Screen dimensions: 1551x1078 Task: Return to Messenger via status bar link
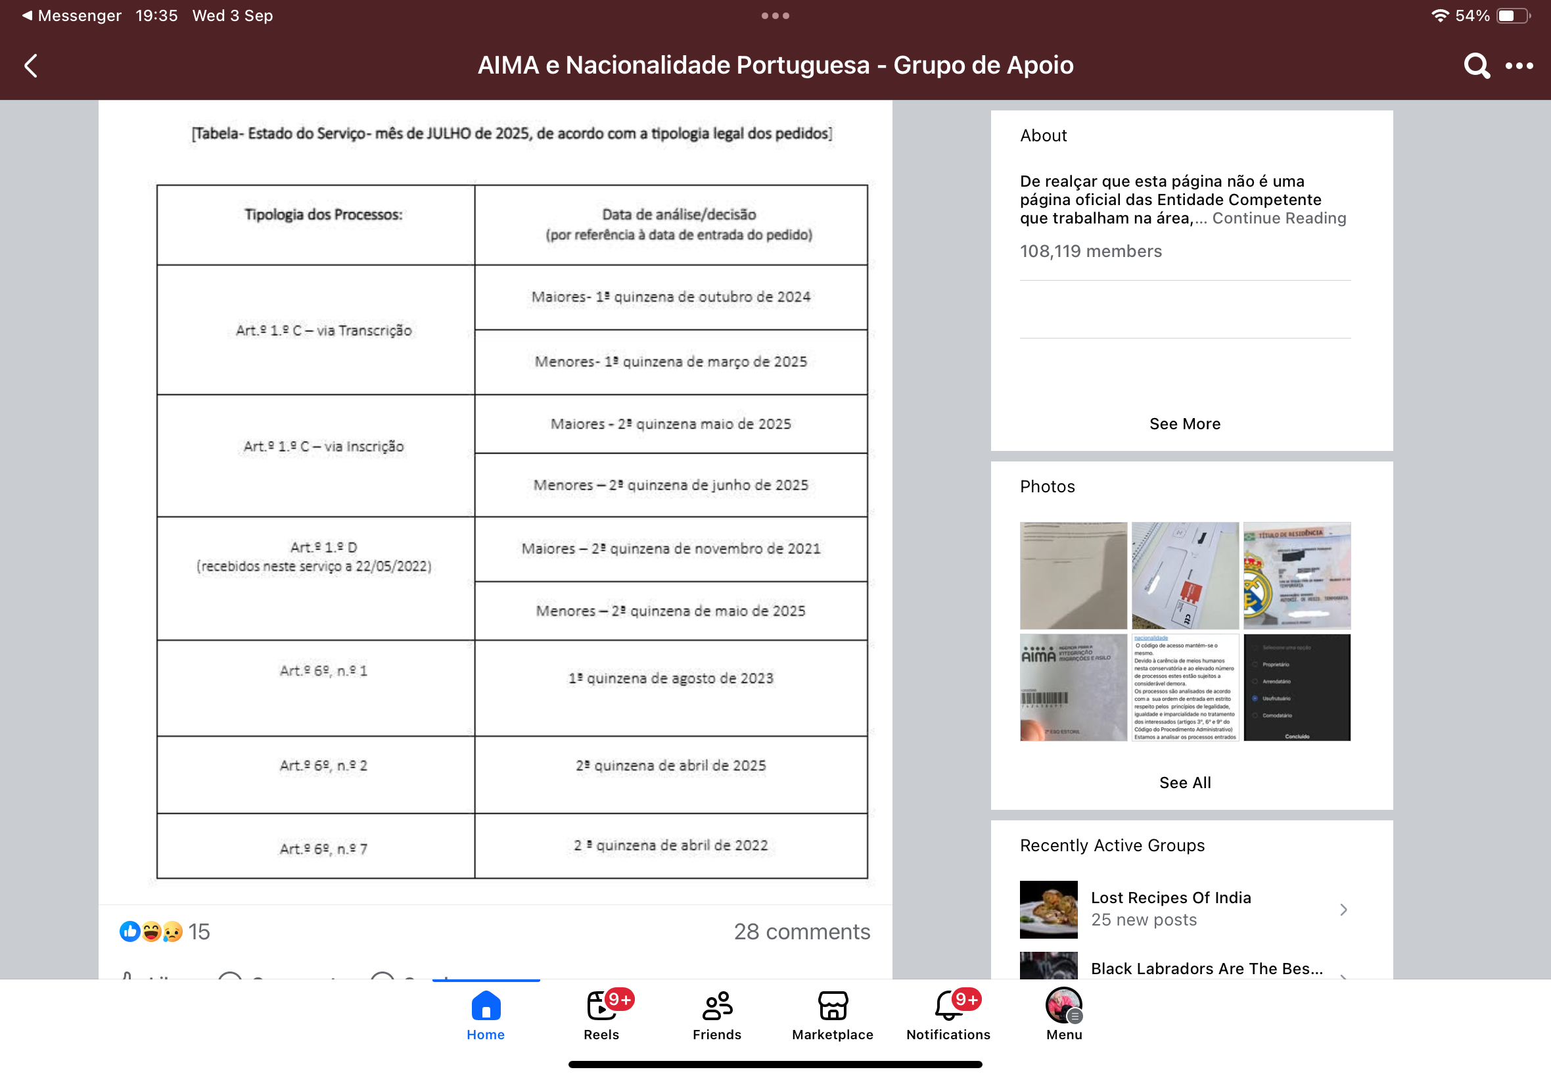pyautogui.click(x=72, y=16)
